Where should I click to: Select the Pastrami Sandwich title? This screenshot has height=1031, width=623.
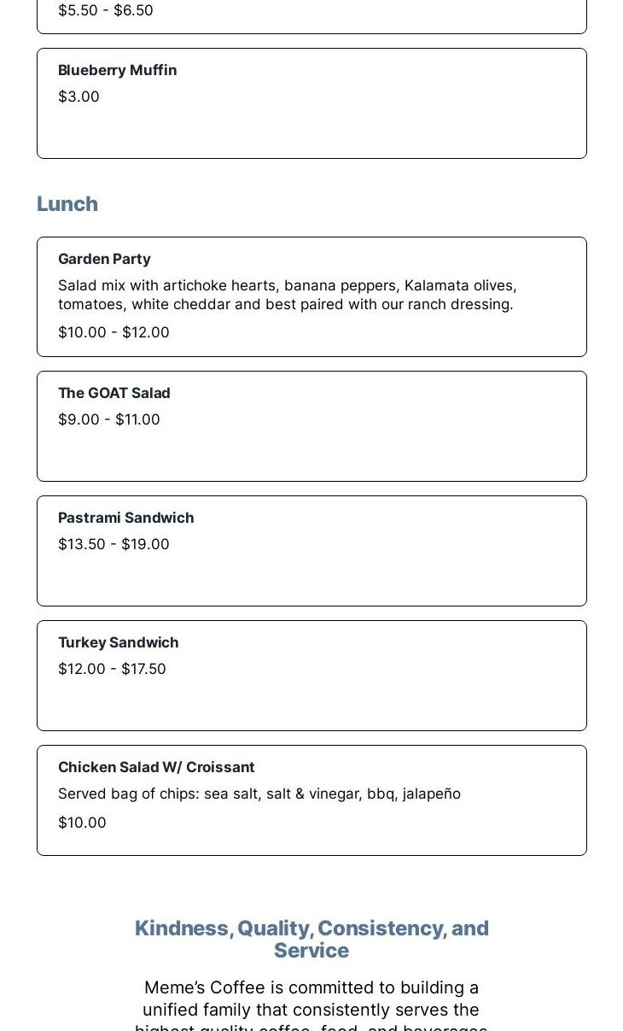tap(126, 518)
